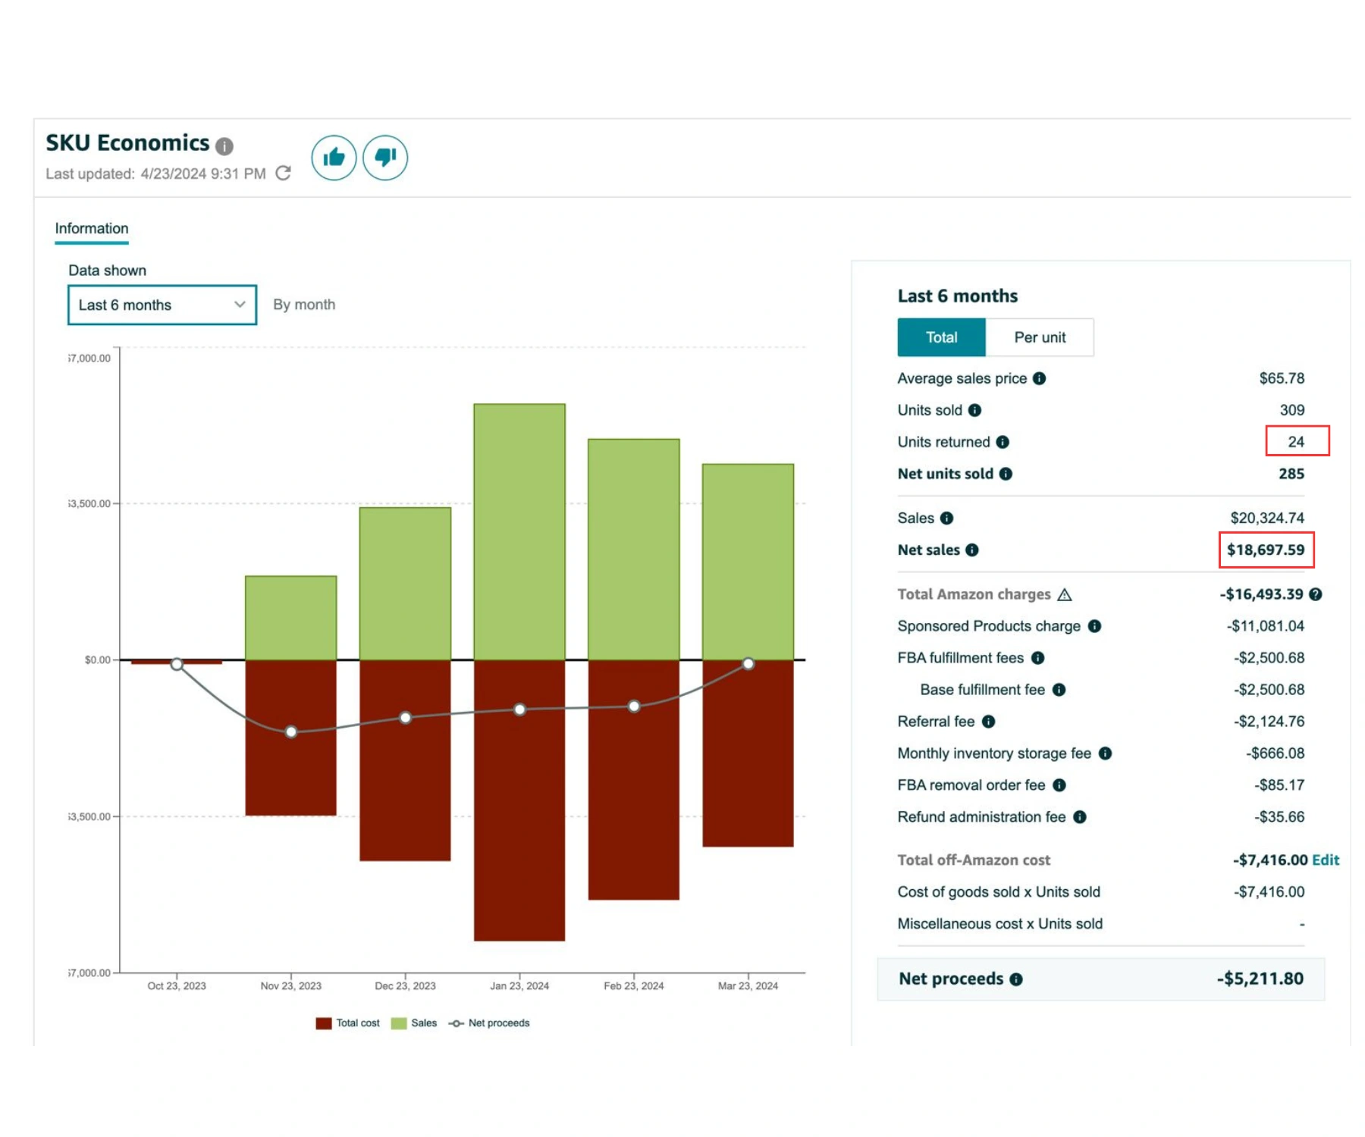Select the Information tab
1365x1137 pixels.
(92, 229)
